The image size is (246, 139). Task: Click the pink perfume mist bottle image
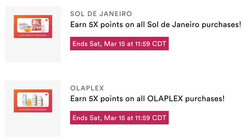click(43, 27)
